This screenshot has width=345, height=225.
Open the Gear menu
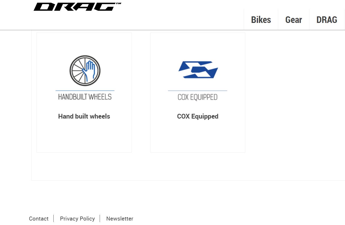(293, 20)
